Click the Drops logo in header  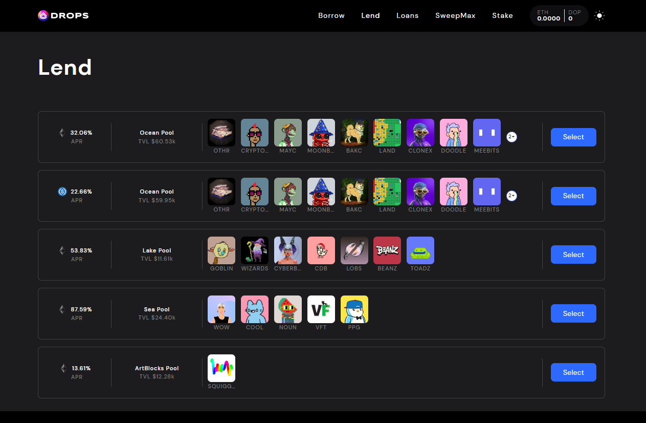point(63,15)
